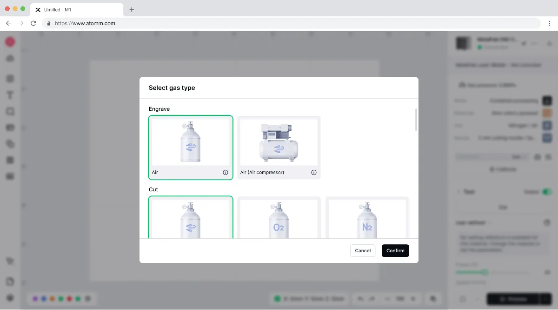Go back using browser back arrow
This screenshot has width=558, height=310.
click(x=8, y=23)
